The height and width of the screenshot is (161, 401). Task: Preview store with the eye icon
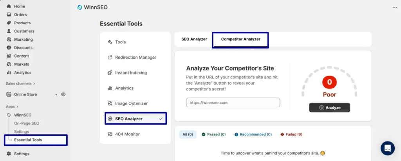pos(63,94)
